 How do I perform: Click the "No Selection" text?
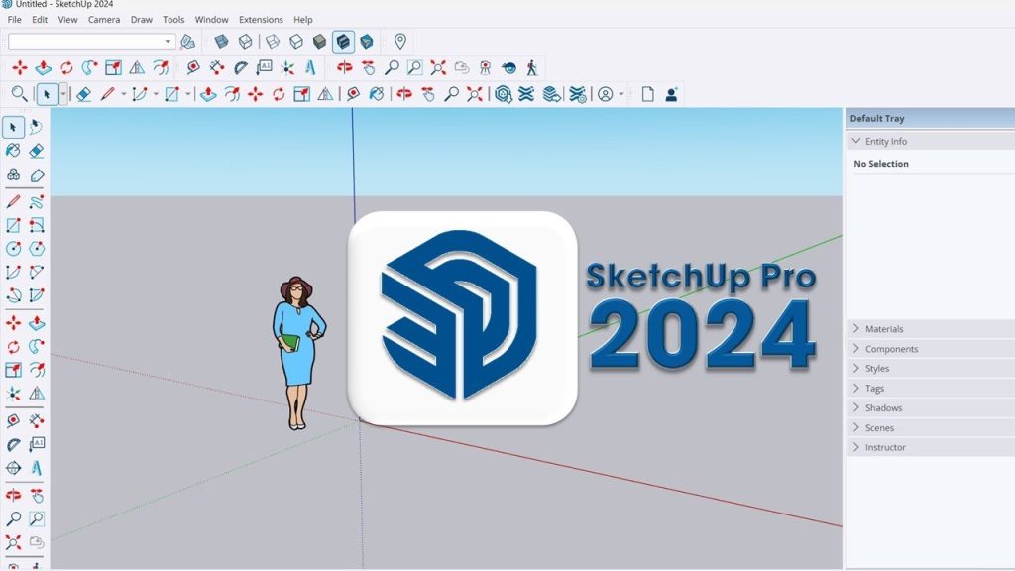[881, 164]
